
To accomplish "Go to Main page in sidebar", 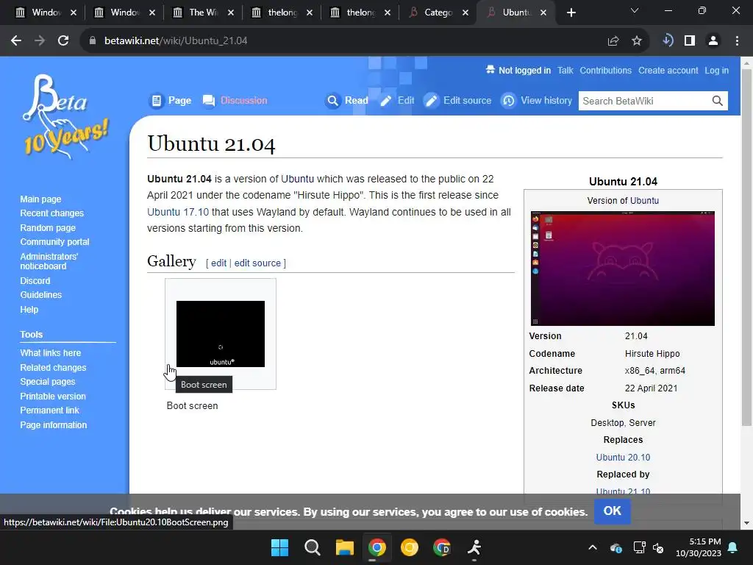I will 41,199.
